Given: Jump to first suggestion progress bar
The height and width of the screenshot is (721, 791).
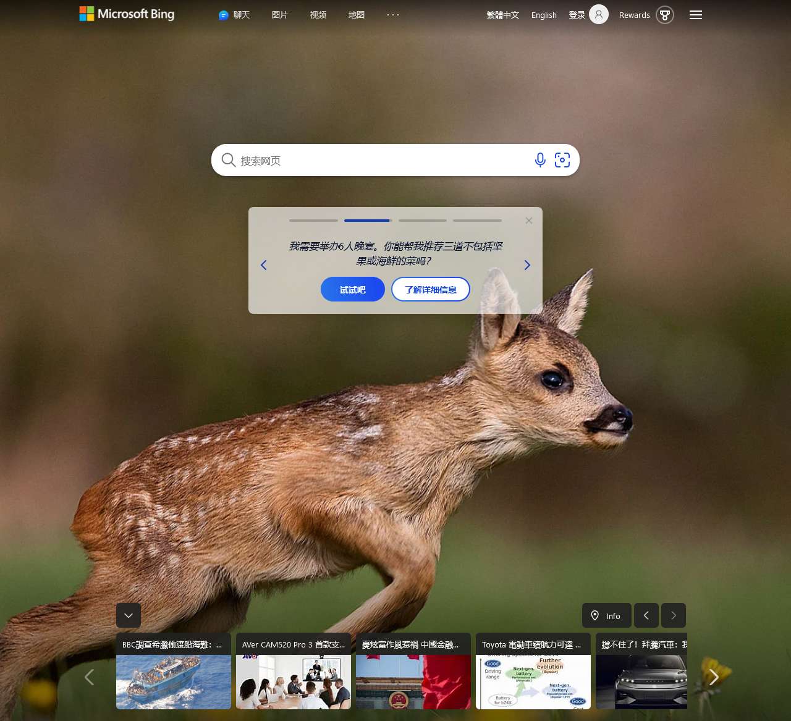Looking at the screenshot, I should 314,221.
